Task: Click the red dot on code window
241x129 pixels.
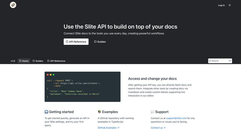Action: (x=48, y=75)
